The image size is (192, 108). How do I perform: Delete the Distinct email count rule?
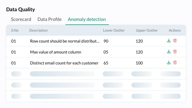175,62
